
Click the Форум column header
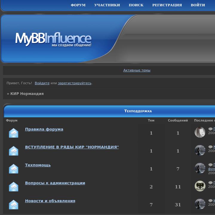click(x=12, y=120)
